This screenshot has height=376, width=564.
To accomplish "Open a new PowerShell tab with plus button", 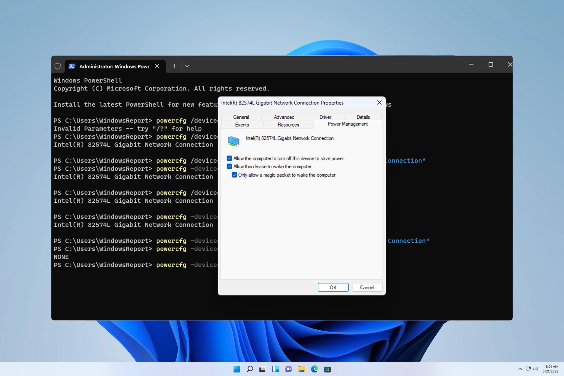I will (x=174, y=66).
